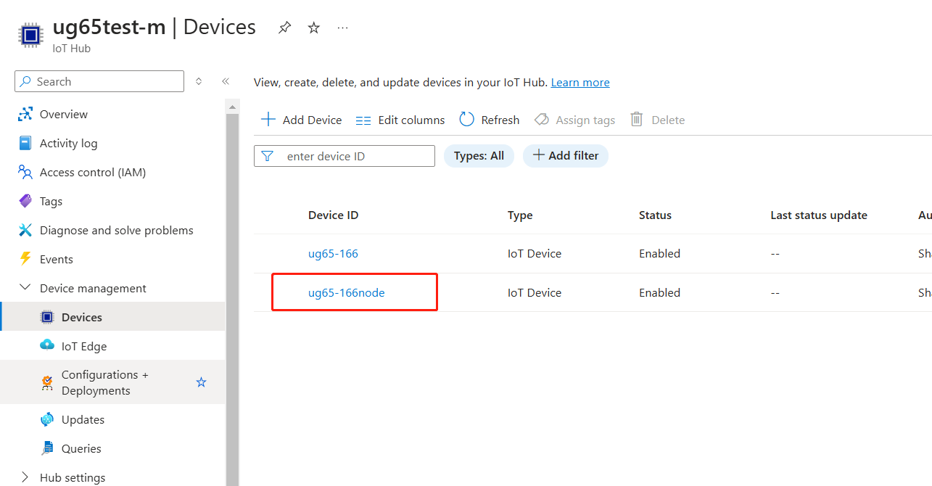Viewport: 932px width, 486px height.
Task: Pin the ug65test-m Devices blade
Action: 285,28
